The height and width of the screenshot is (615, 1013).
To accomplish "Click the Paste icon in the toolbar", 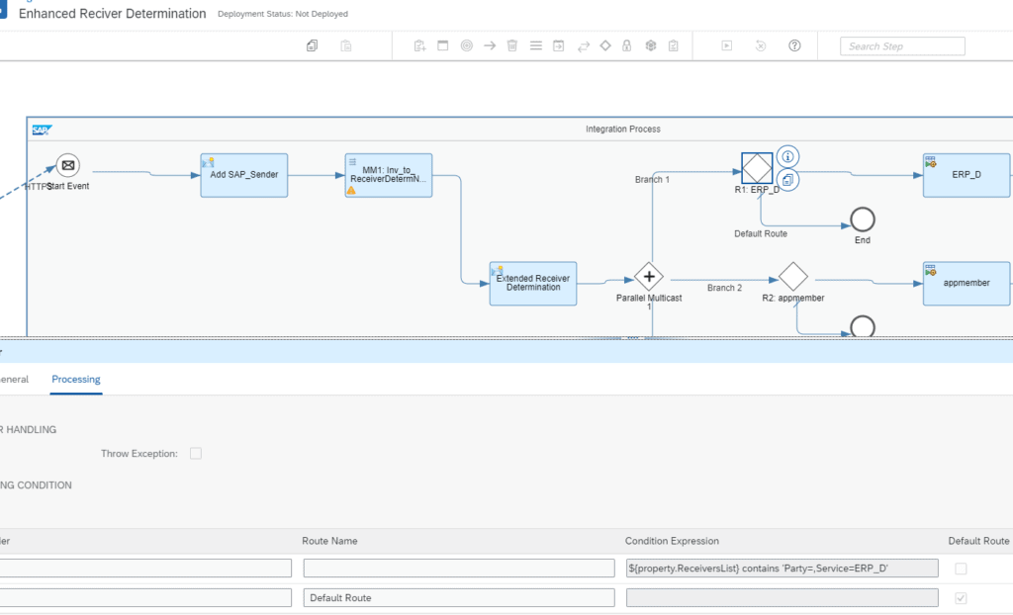I will pyautogui.click(x=346, y=45).
